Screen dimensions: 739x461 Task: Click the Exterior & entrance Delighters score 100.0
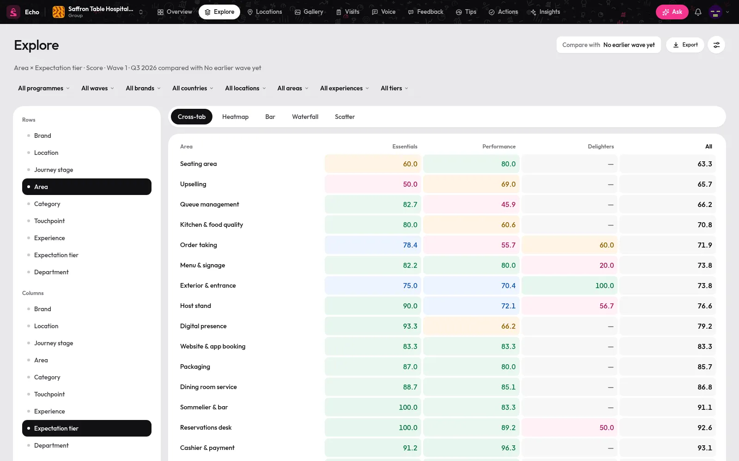tap(569, 285)
